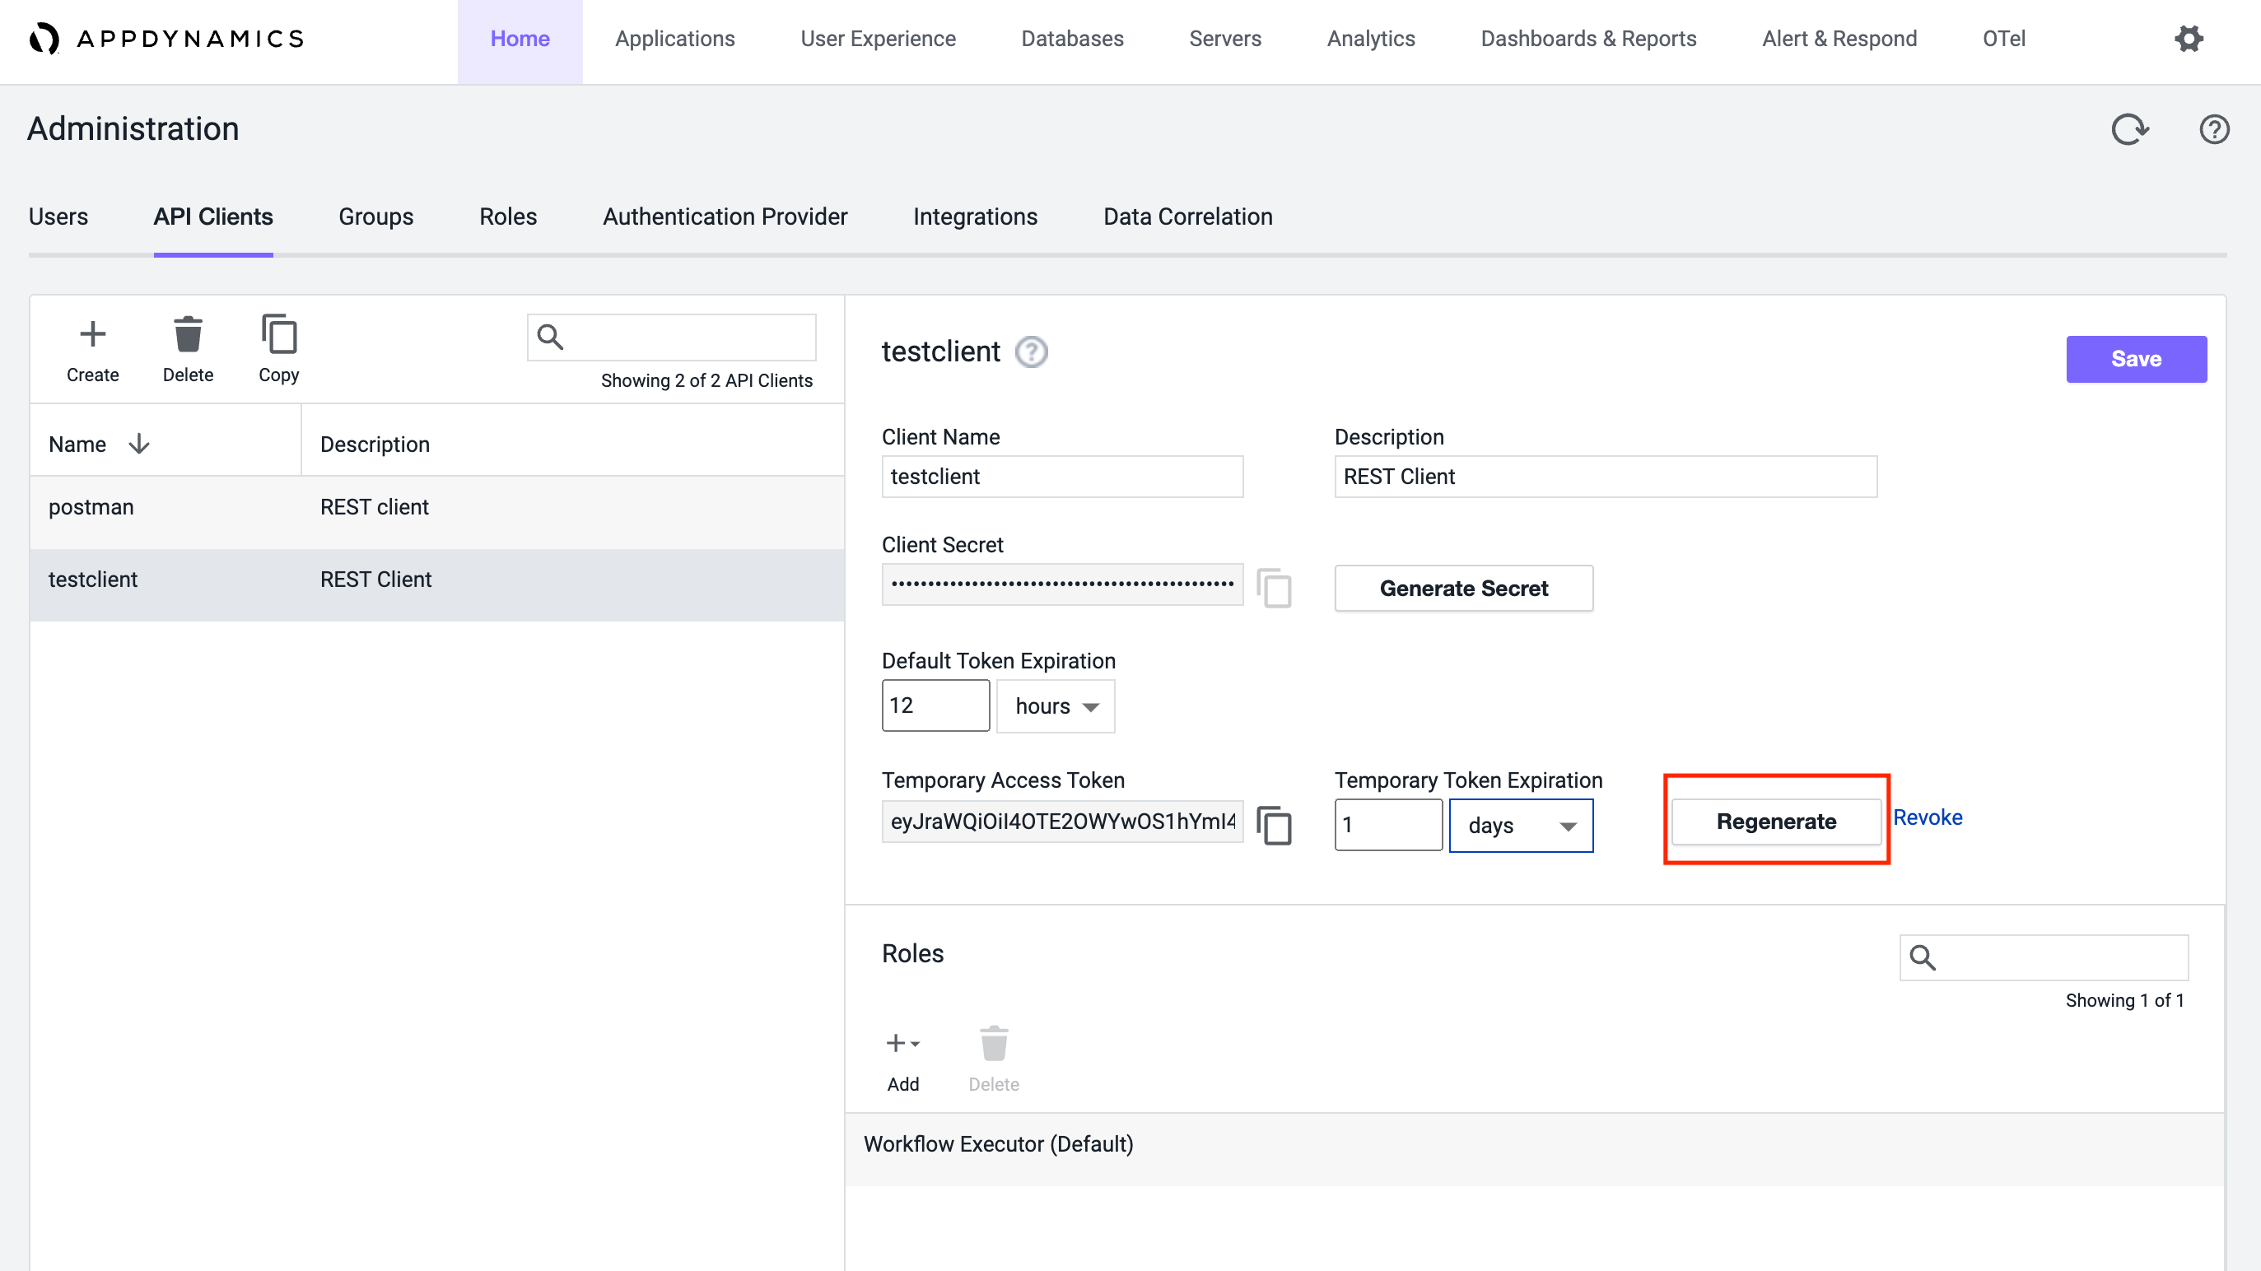Copy the Client Secret to clipboard
Viewport: 2261px width, 1271px height.
(x=1274, y=587)
